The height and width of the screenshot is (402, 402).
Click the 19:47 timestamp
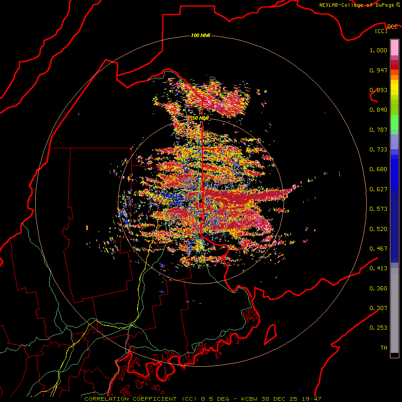[x=312, y=399]
